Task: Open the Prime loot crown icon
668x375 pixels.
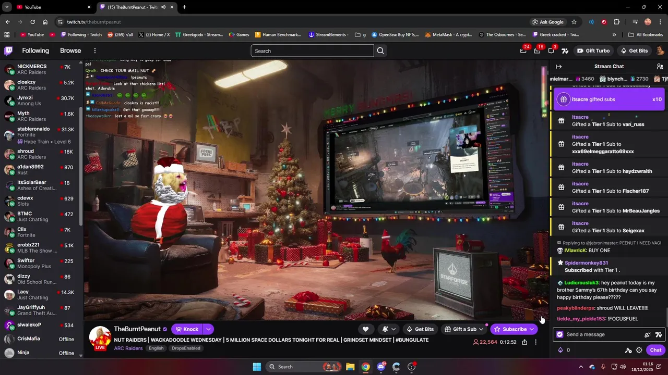Action: pos(523,51)
